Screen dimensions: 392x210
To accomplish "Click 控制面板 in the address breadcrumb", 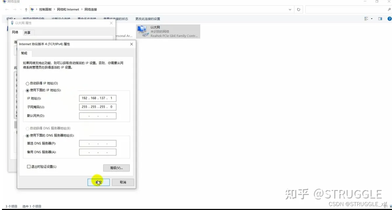I will click(x=45, y=10).
